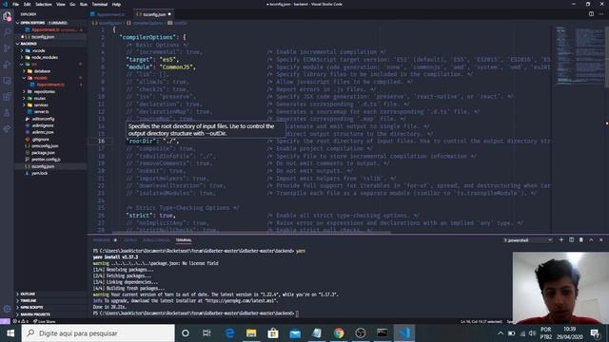609x342 pixels.
Task: Open the Run menu
Action: tap(84, 4)
